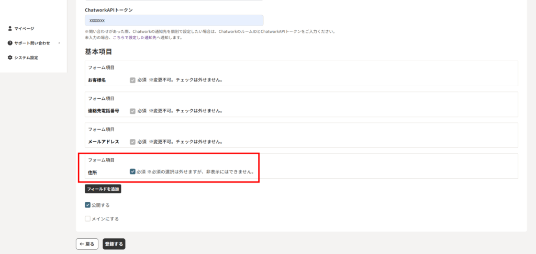
Task: Click the メールアドレス field label
Action: [x=104, y=142]
